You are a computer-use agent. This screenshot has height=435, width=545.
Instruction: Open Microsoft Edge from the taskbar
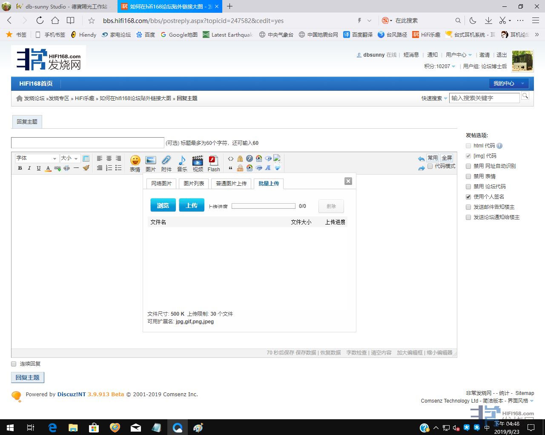pos(52,427)
